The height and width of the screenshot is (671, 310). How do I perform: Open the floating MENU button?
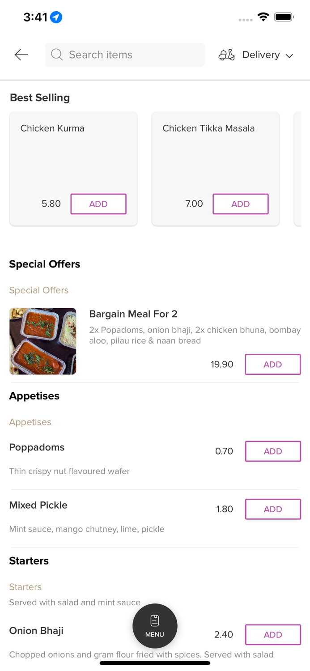pos(155,626)
